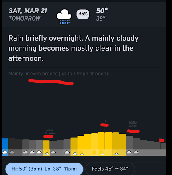The height and width of the screenshot is (175, 172).
Task: Click the last partly sunny icon before sunset
Action: coord(116,153)
